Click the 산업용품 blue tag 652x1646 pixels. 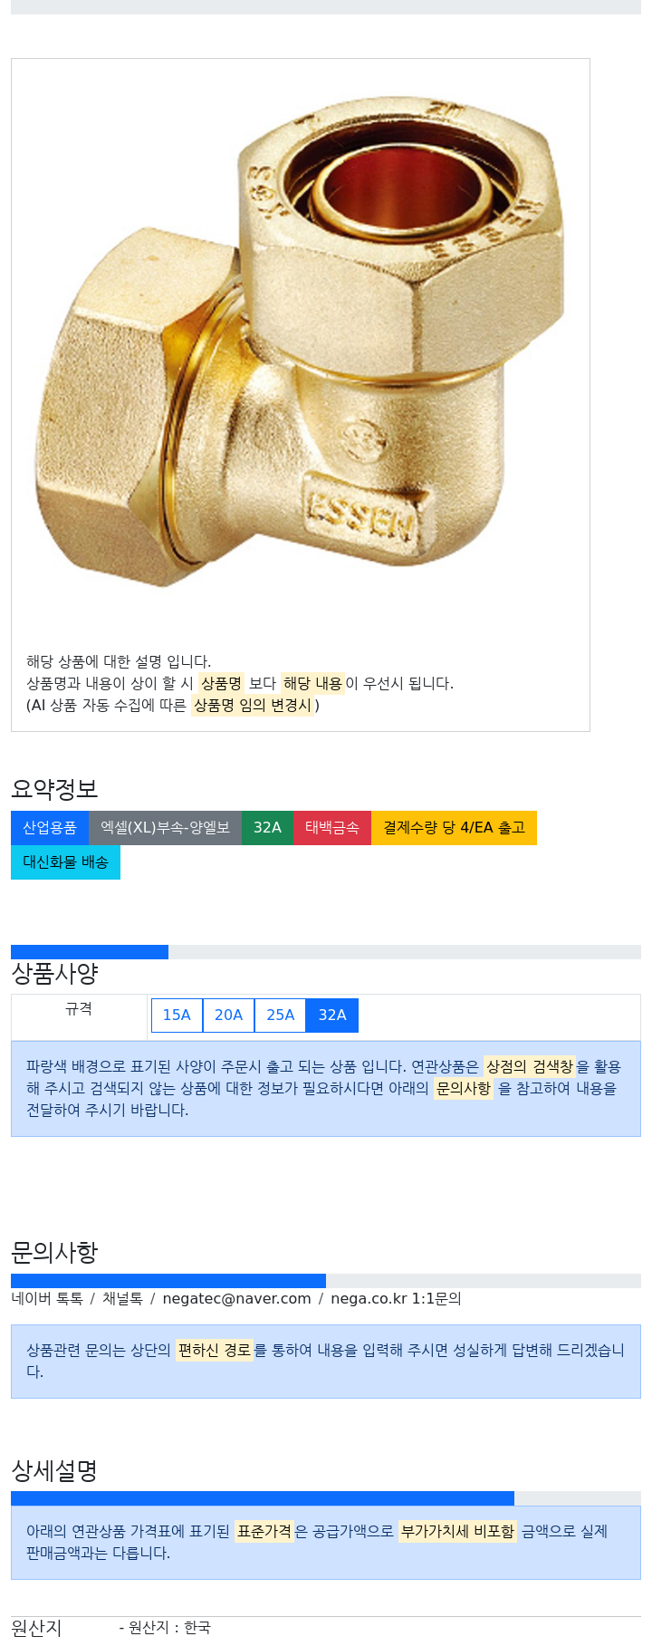point(50,828)
